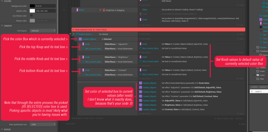This screenshot has height=132, width=268.
Task: Enable the Use theme color checkbox
Action: (31, 15)
